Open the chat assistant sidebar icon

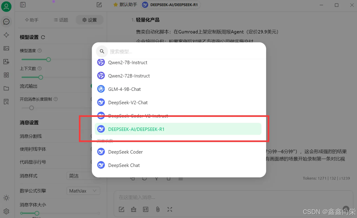tap(6, 22)
